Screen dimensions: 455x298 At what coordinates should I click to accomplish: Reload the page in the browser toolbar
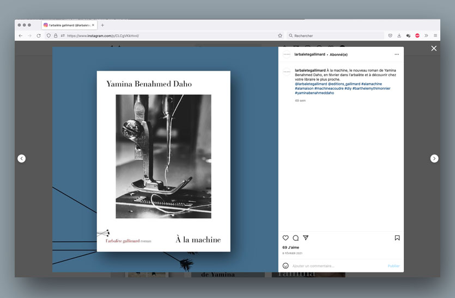coord(39,36)
